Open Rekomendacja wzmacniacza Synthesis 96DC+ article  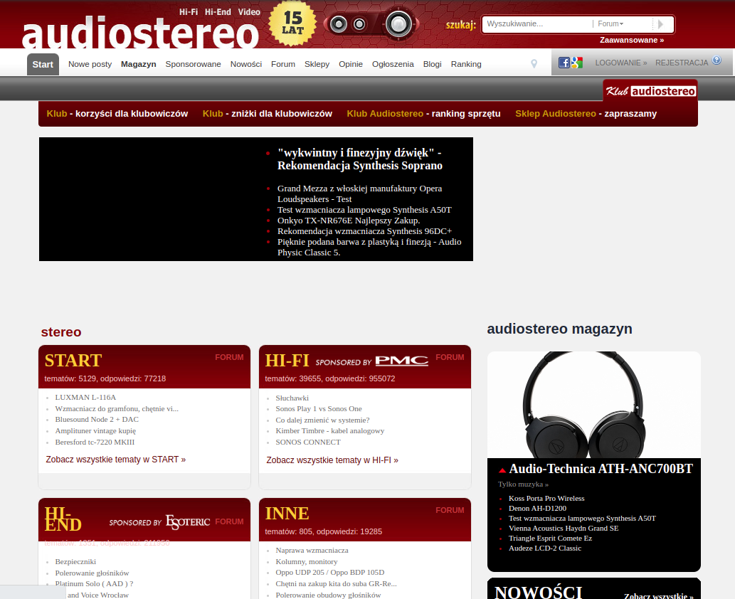tap(365, 231)
